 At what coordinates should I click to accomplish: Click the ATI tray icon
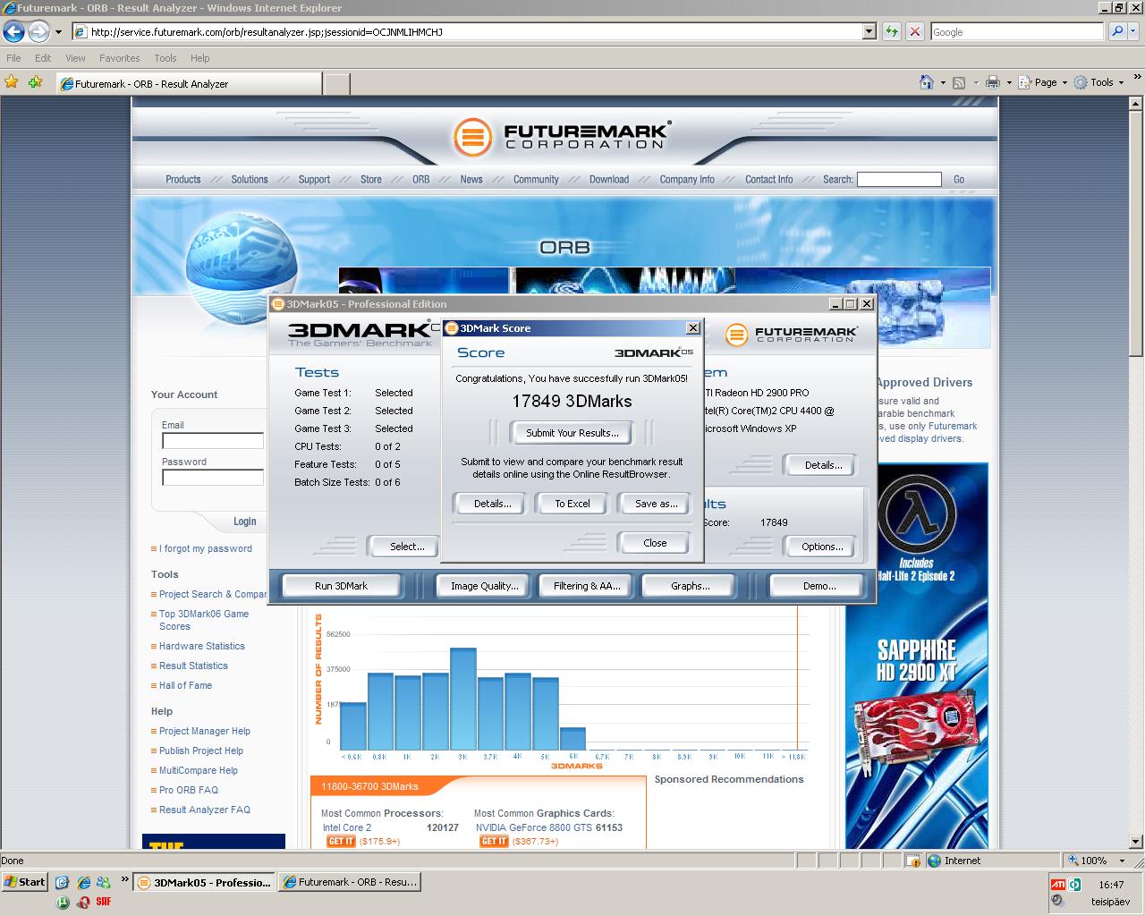tap(1058, 885)
